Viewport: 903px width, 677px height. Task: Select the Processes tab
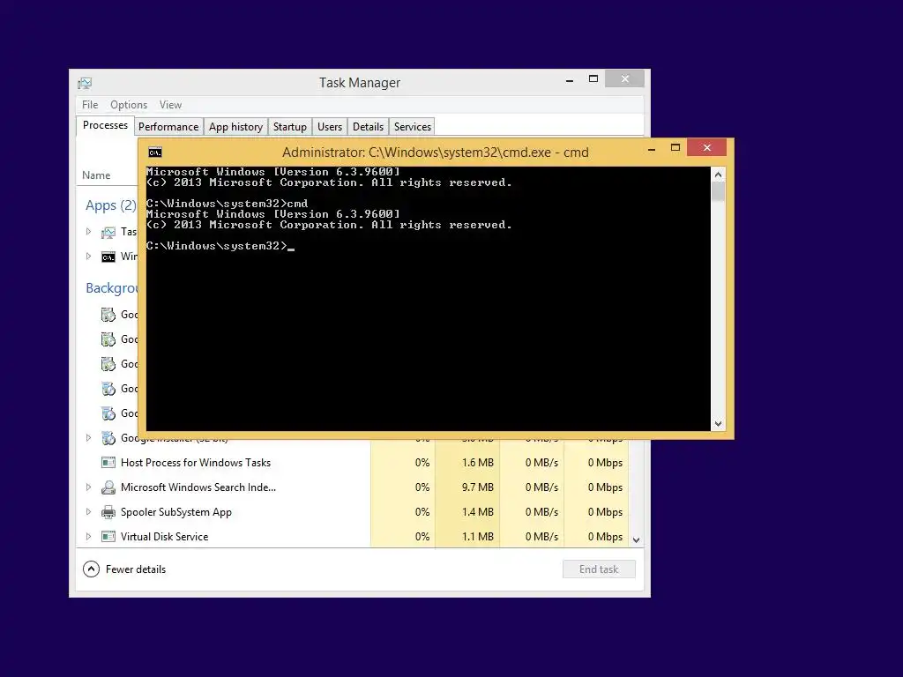[106, 125]
